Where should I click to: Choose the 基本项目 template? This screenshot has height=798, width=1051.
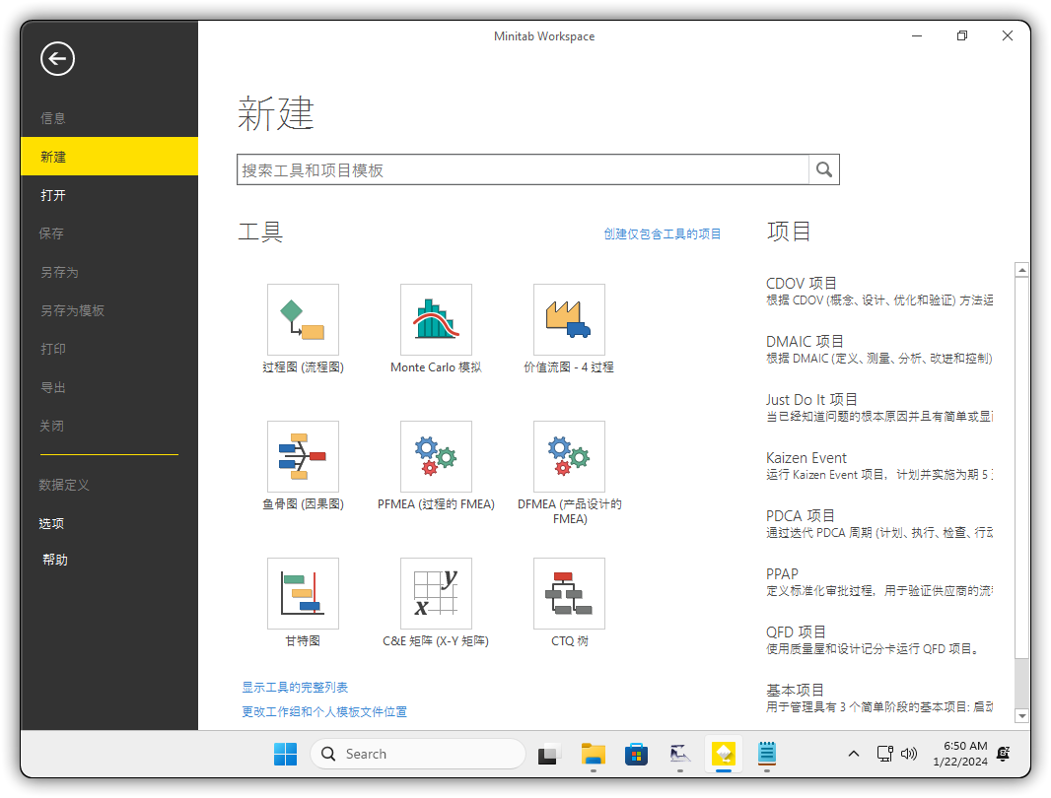(x=879, y=698)
